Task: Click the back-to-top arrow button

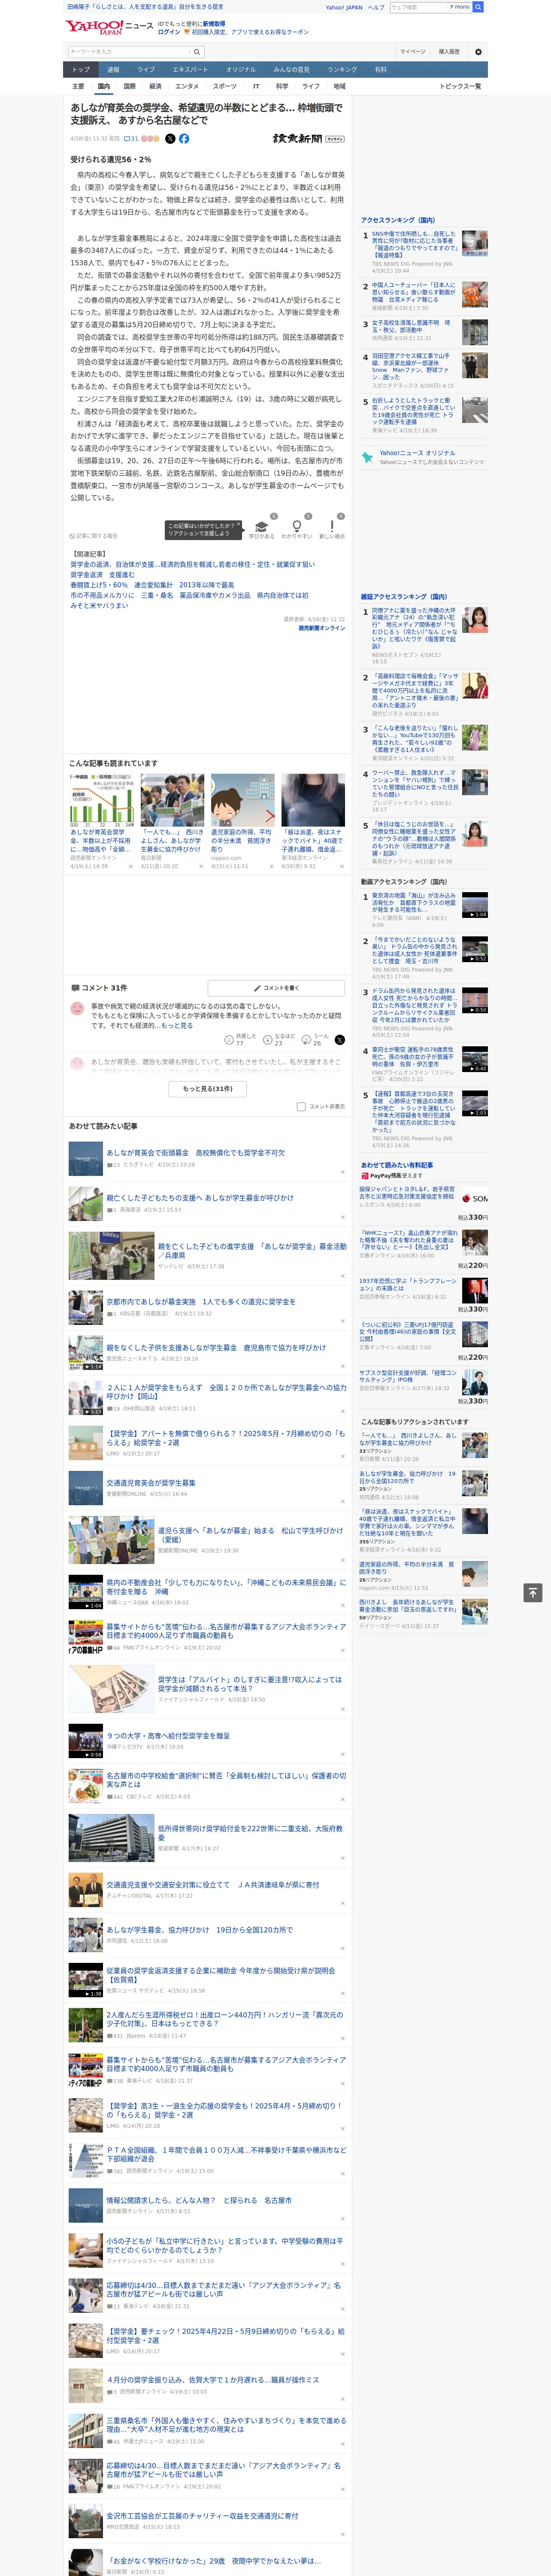Action: (533, 1592)
